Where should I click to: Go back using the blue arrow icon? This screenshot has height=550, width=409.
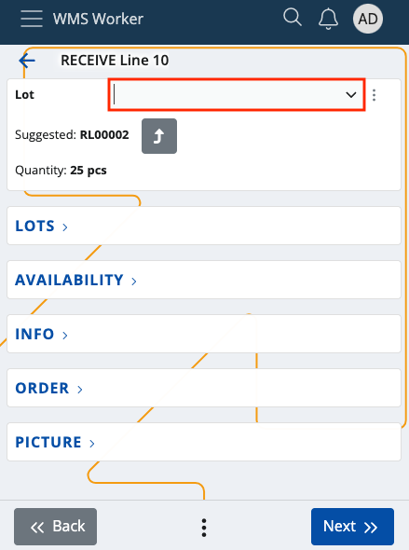[x=27, y=61]
